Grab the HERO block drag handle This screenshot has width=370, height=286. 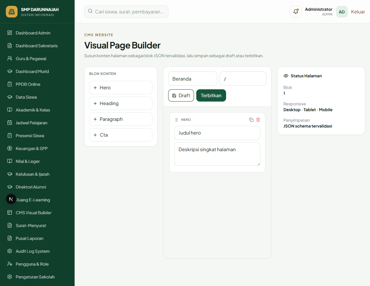coord(176,120)
